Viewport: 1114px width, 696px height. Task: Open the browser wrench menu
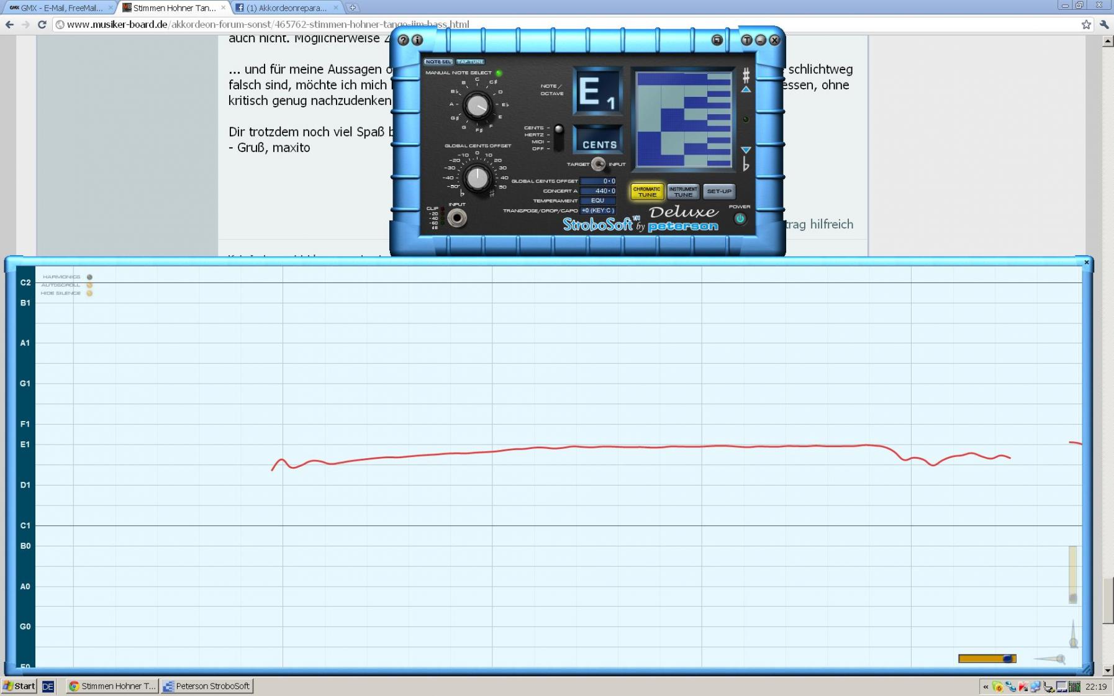click(1104, 24)
